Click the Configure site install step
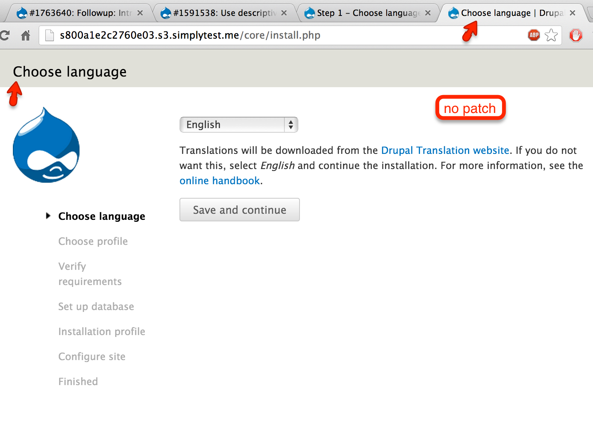 [92, 357]
